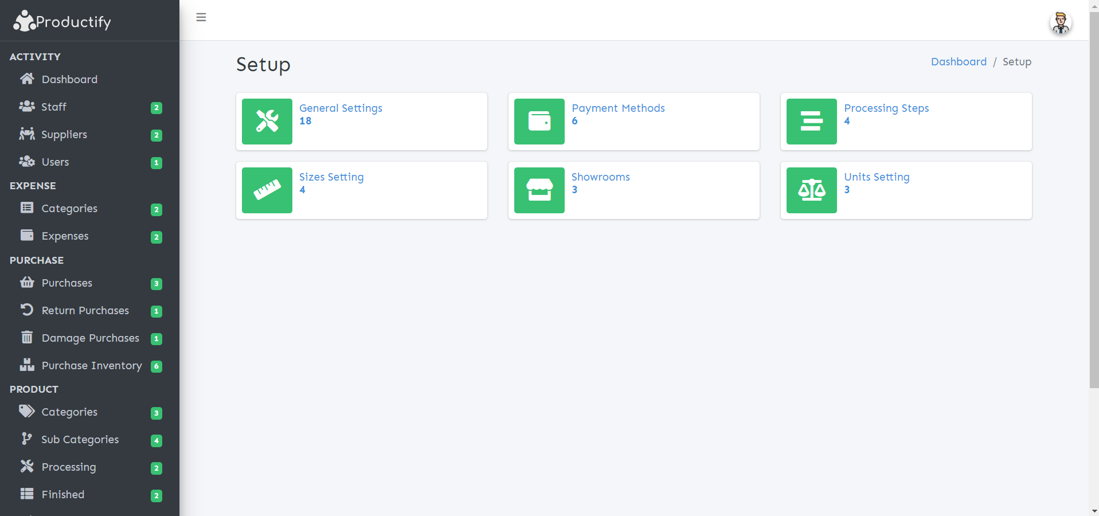1099x516 pixels.
Task: Toggle the sidebar with the hamburger menu
Action: click(x=201, y=17)
